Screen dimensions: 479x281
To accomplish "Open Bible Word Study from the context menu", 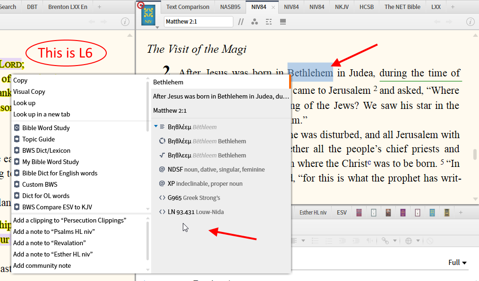I will (46, 128).
